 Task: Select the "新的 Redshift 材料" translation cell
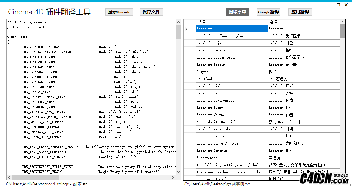point(304,122)
